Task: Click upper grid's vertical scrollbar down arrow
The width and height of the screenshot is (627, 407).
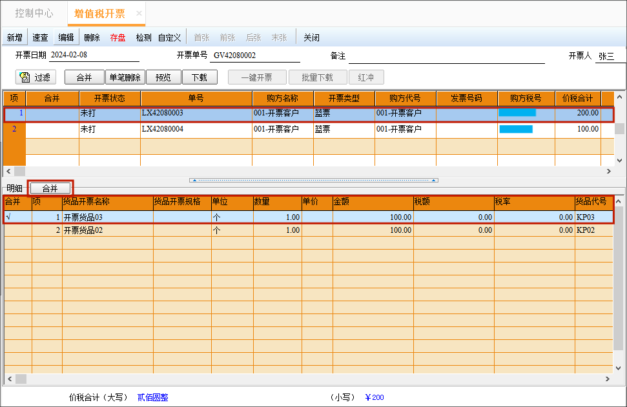Action: pyautogui.click(x=619, y=161)
